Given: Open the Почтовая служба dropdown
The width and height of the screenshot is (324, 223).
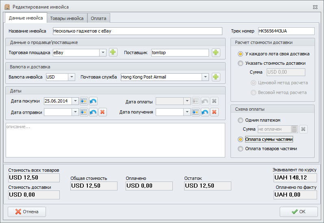Looking at the screenshot, I should 205,77.
